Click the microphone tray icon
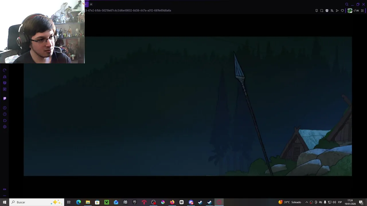 [325, 202]
